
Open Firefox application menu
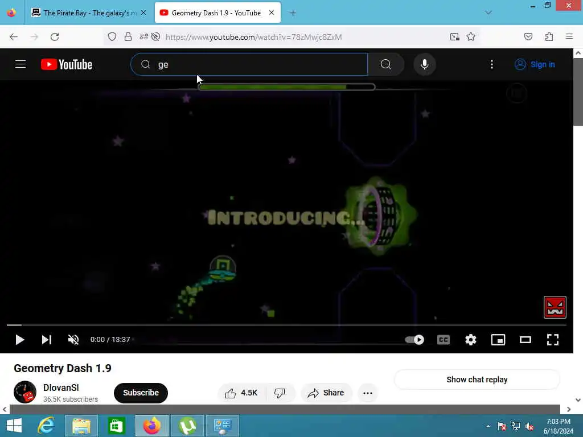pos(569,36)
